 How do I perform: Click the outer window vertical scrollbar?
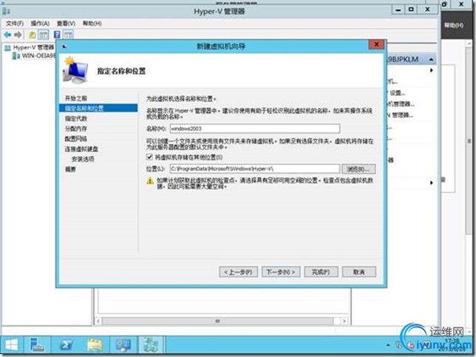click(468, 140)
